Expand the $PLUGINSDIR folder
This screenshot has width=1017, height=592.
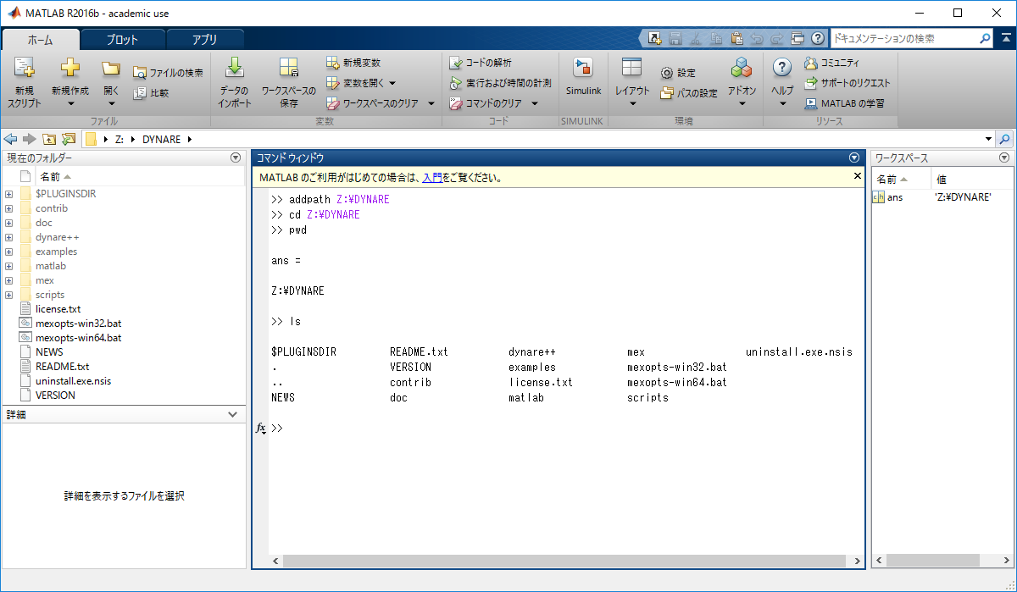click(x=8, y=194)
